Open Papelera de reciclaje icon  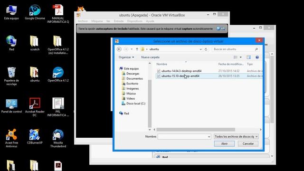click(x=11, y=76)
